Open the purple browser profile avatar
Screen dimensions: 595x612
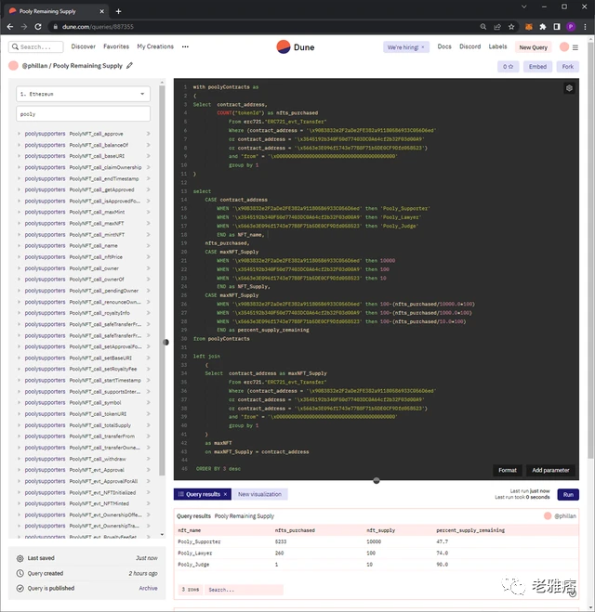pyautogui.click(x=571, y=27)
